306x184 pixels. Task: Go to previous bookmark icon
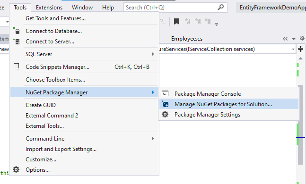coord(188,21)
